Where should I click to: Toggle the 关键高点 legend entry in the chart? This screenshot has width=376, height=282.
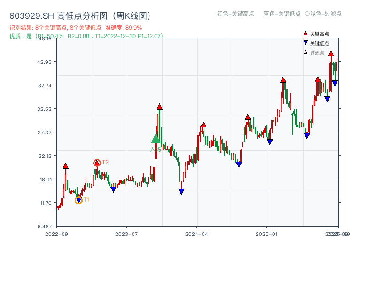pyautogui.click(x=316, y=34)
